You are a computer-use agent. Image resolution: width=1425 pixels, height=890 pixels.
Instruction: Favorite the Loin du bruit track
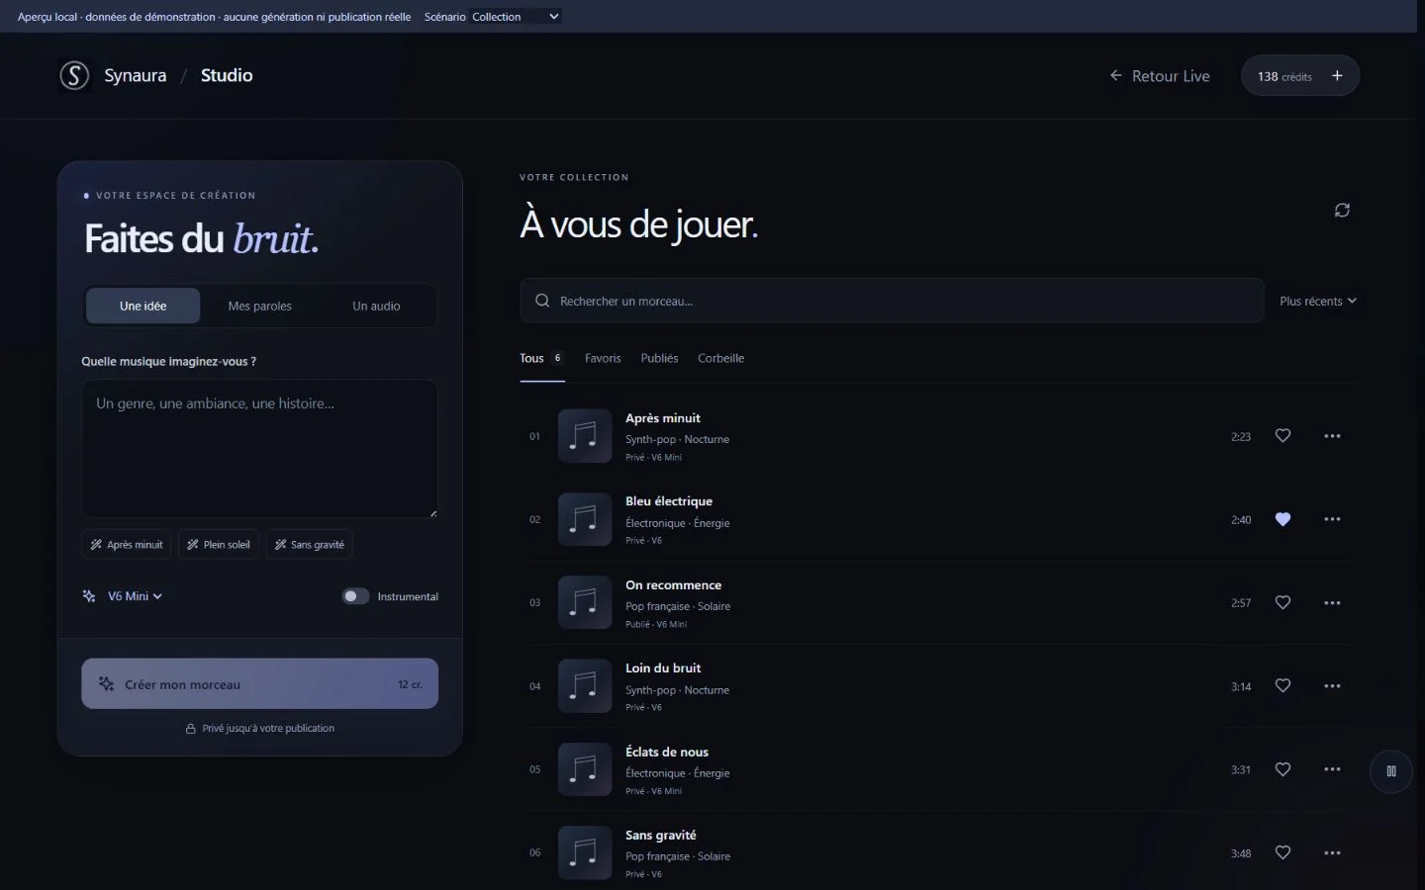pyautogui.click(x=1282, y=686)
